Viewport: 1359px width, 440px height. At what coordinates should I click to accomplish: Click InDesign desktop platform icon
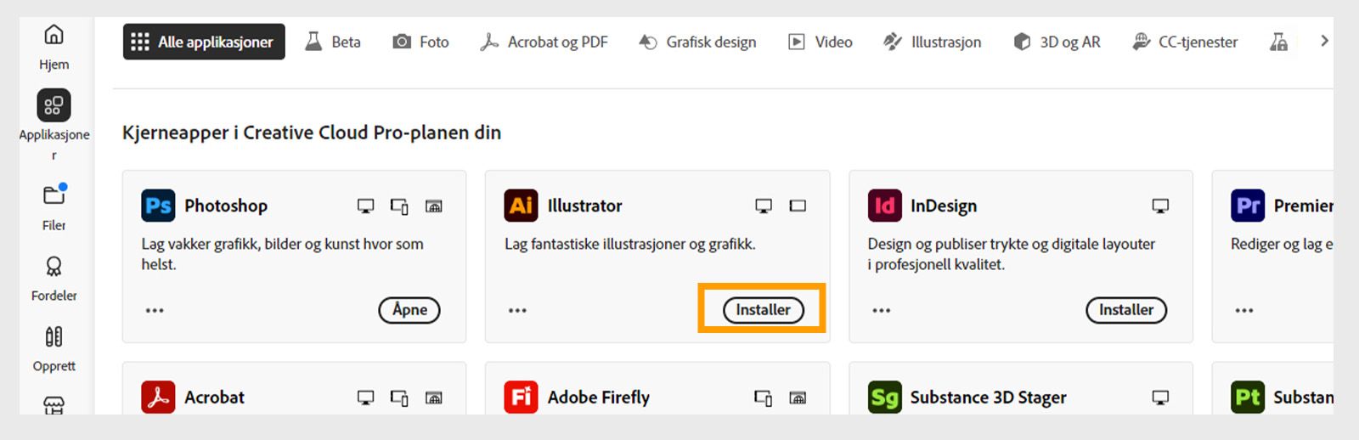tap(1160, 206)
